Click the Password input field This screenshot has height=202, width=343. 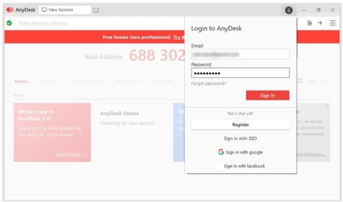click(240, 73)
